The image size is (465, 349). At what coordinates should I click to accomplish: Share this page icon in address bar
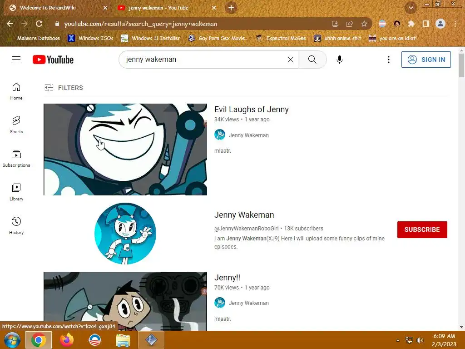(x=350, y=24)
